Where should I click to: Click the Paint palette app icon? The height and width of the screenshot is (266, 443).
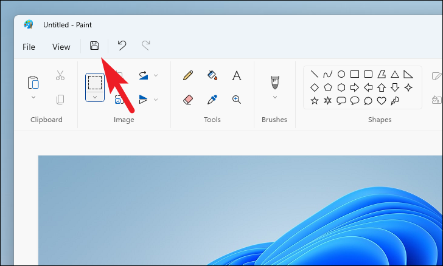pos(29,24)
